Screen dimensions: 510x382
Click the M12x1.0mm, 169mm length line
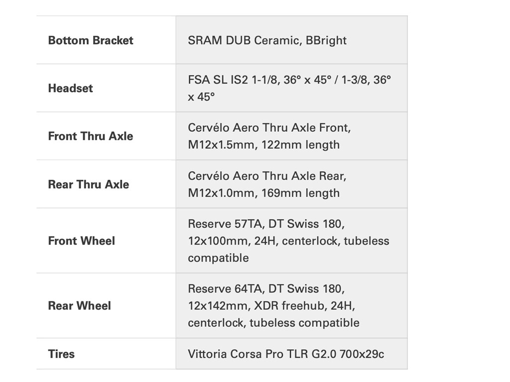tap(263, 193)
